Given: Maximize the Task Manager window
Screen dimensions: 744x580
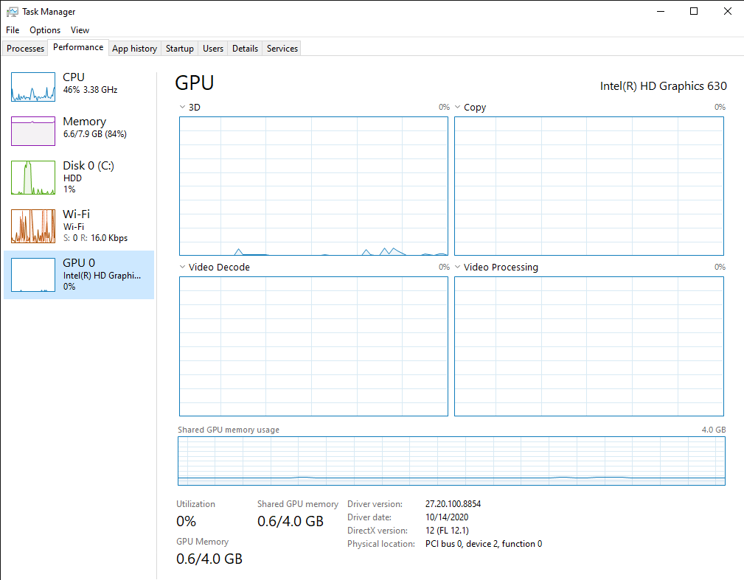Looking at the screenshot, I should coord(694,11).
